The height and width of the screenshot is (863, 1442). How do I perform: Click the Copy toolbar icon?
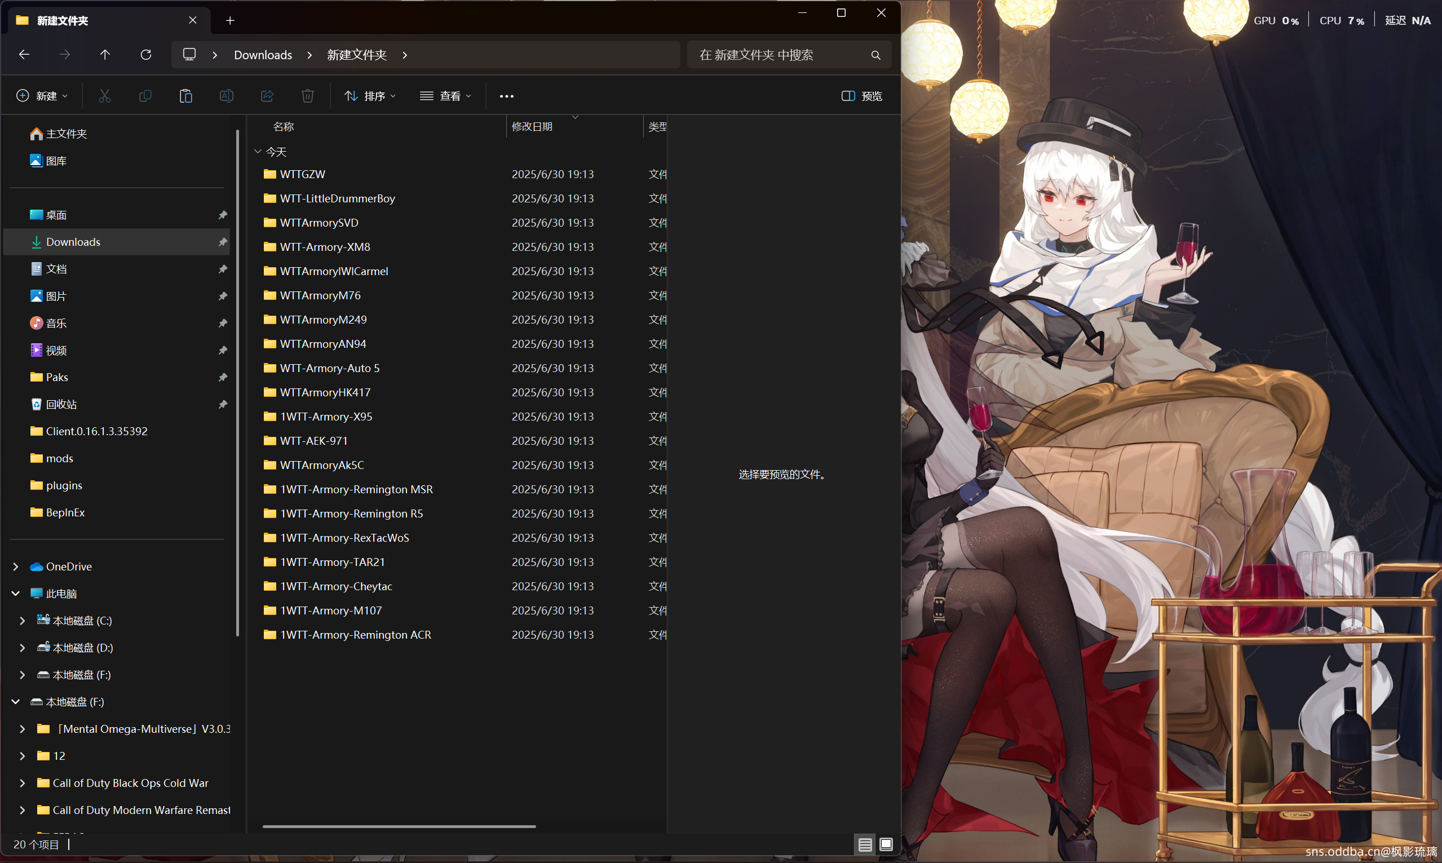(x=145, y=96)
